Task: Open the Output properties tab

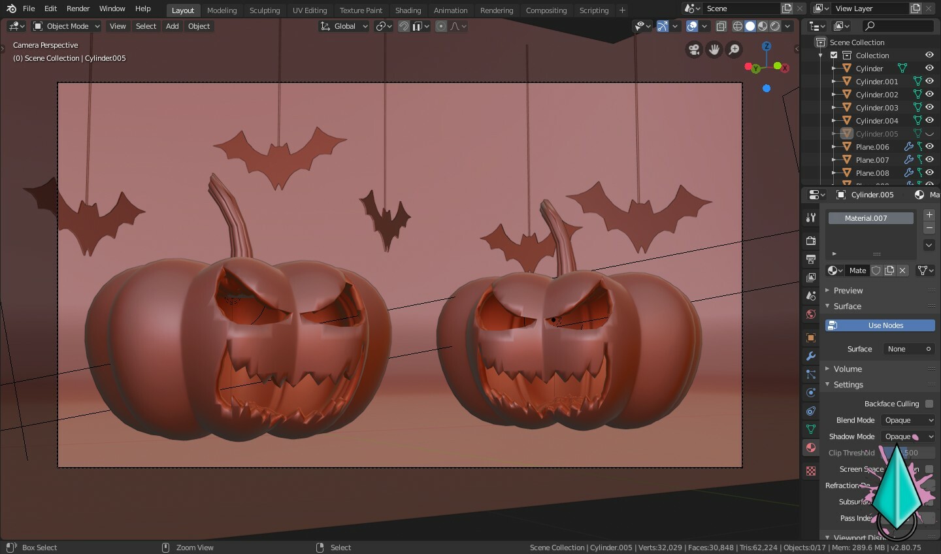Action: pos(811,259)
